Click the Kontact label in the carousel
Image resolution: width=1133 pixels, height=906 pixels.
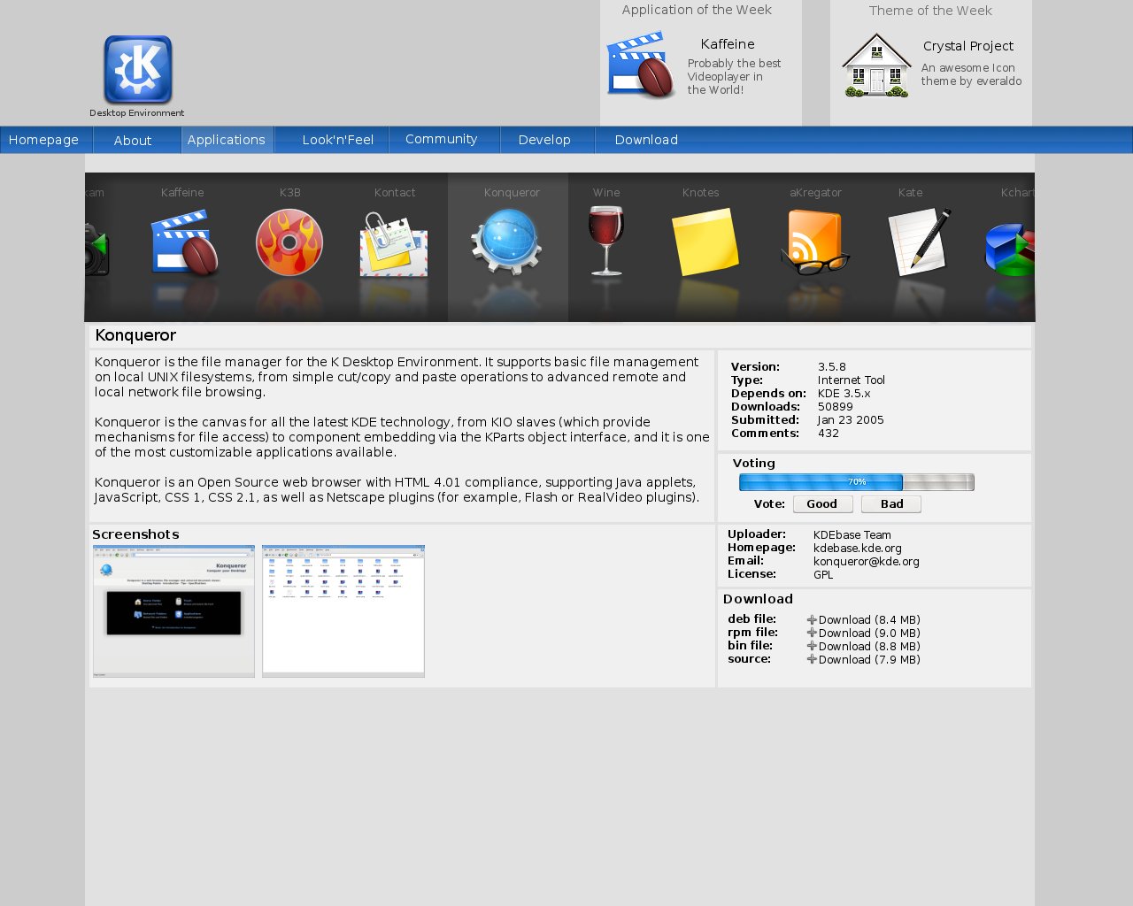[x=395, y=193]
